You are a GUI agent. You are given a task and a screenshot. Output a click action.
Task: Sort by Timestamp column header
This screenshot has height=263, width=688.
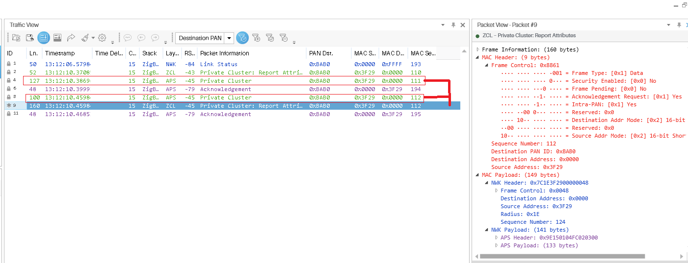[67, 53]
